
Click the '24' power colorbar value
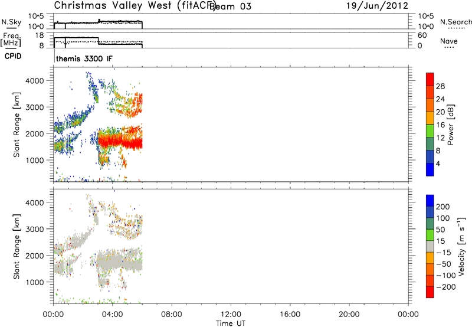(440, 99)
